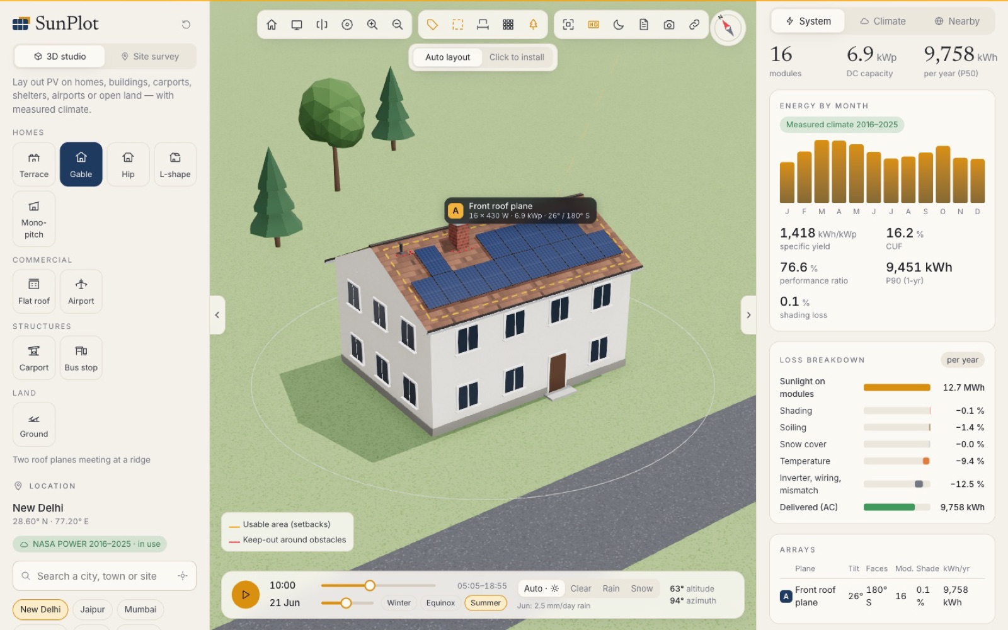Set weather to Rain

tap(611, 589)
